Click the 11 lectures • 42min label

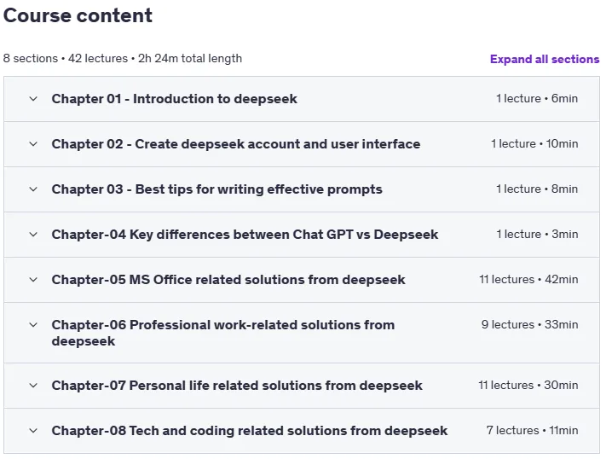[528, 280]
